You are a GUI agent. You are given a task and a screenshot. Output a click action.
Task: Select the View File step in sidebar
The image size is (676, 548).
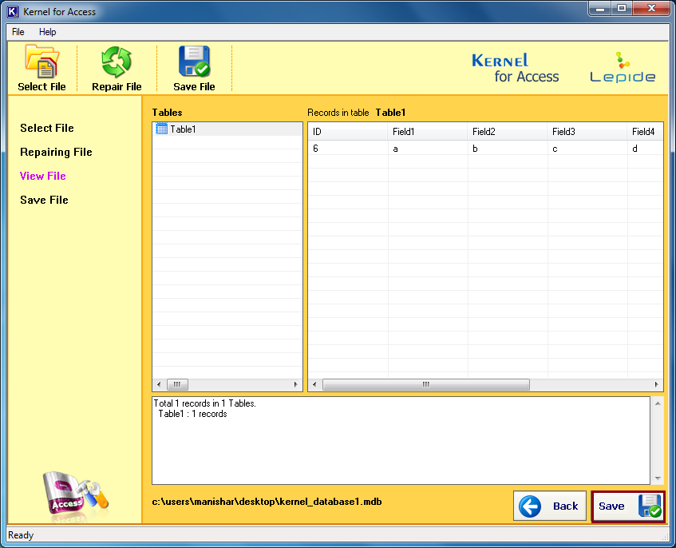pos(42,176)
